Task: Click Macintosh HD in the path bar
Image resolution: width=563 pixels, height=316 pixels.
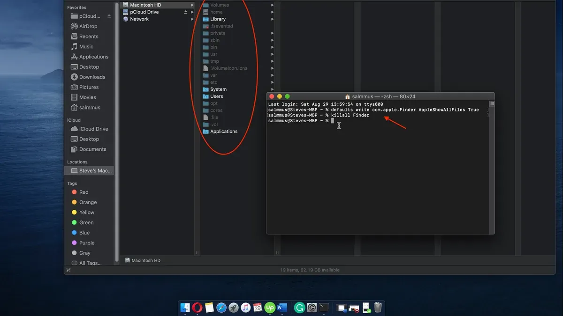Action: [x=143, y=260]
